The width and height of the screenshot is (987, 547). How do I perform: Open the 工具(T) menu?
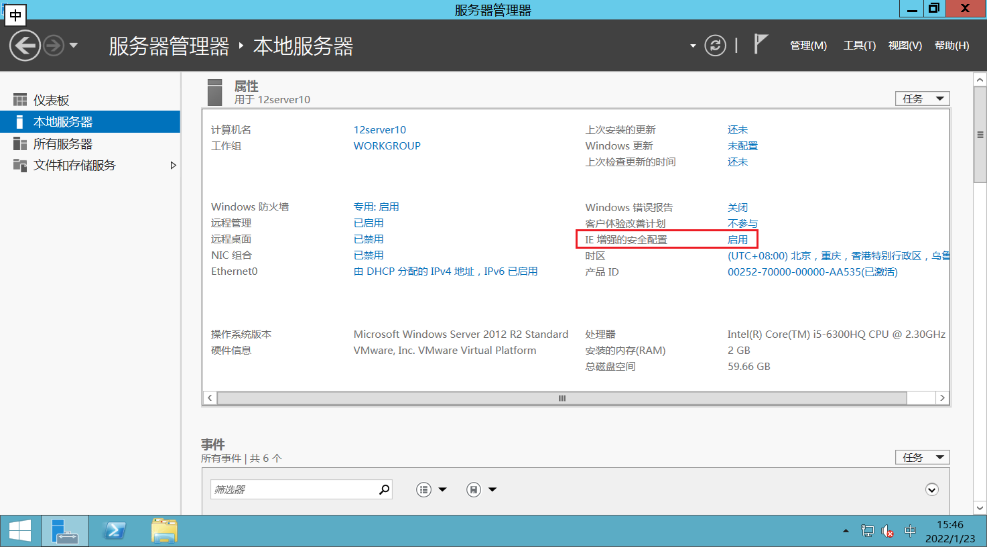pyautogui.click(x=860, y=46)
